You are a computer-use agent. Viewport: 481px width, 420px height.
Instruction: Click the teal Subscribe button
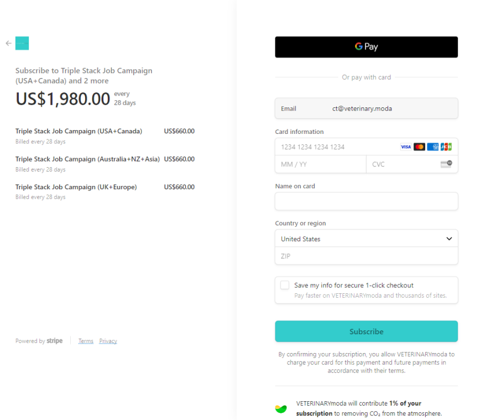366,331
